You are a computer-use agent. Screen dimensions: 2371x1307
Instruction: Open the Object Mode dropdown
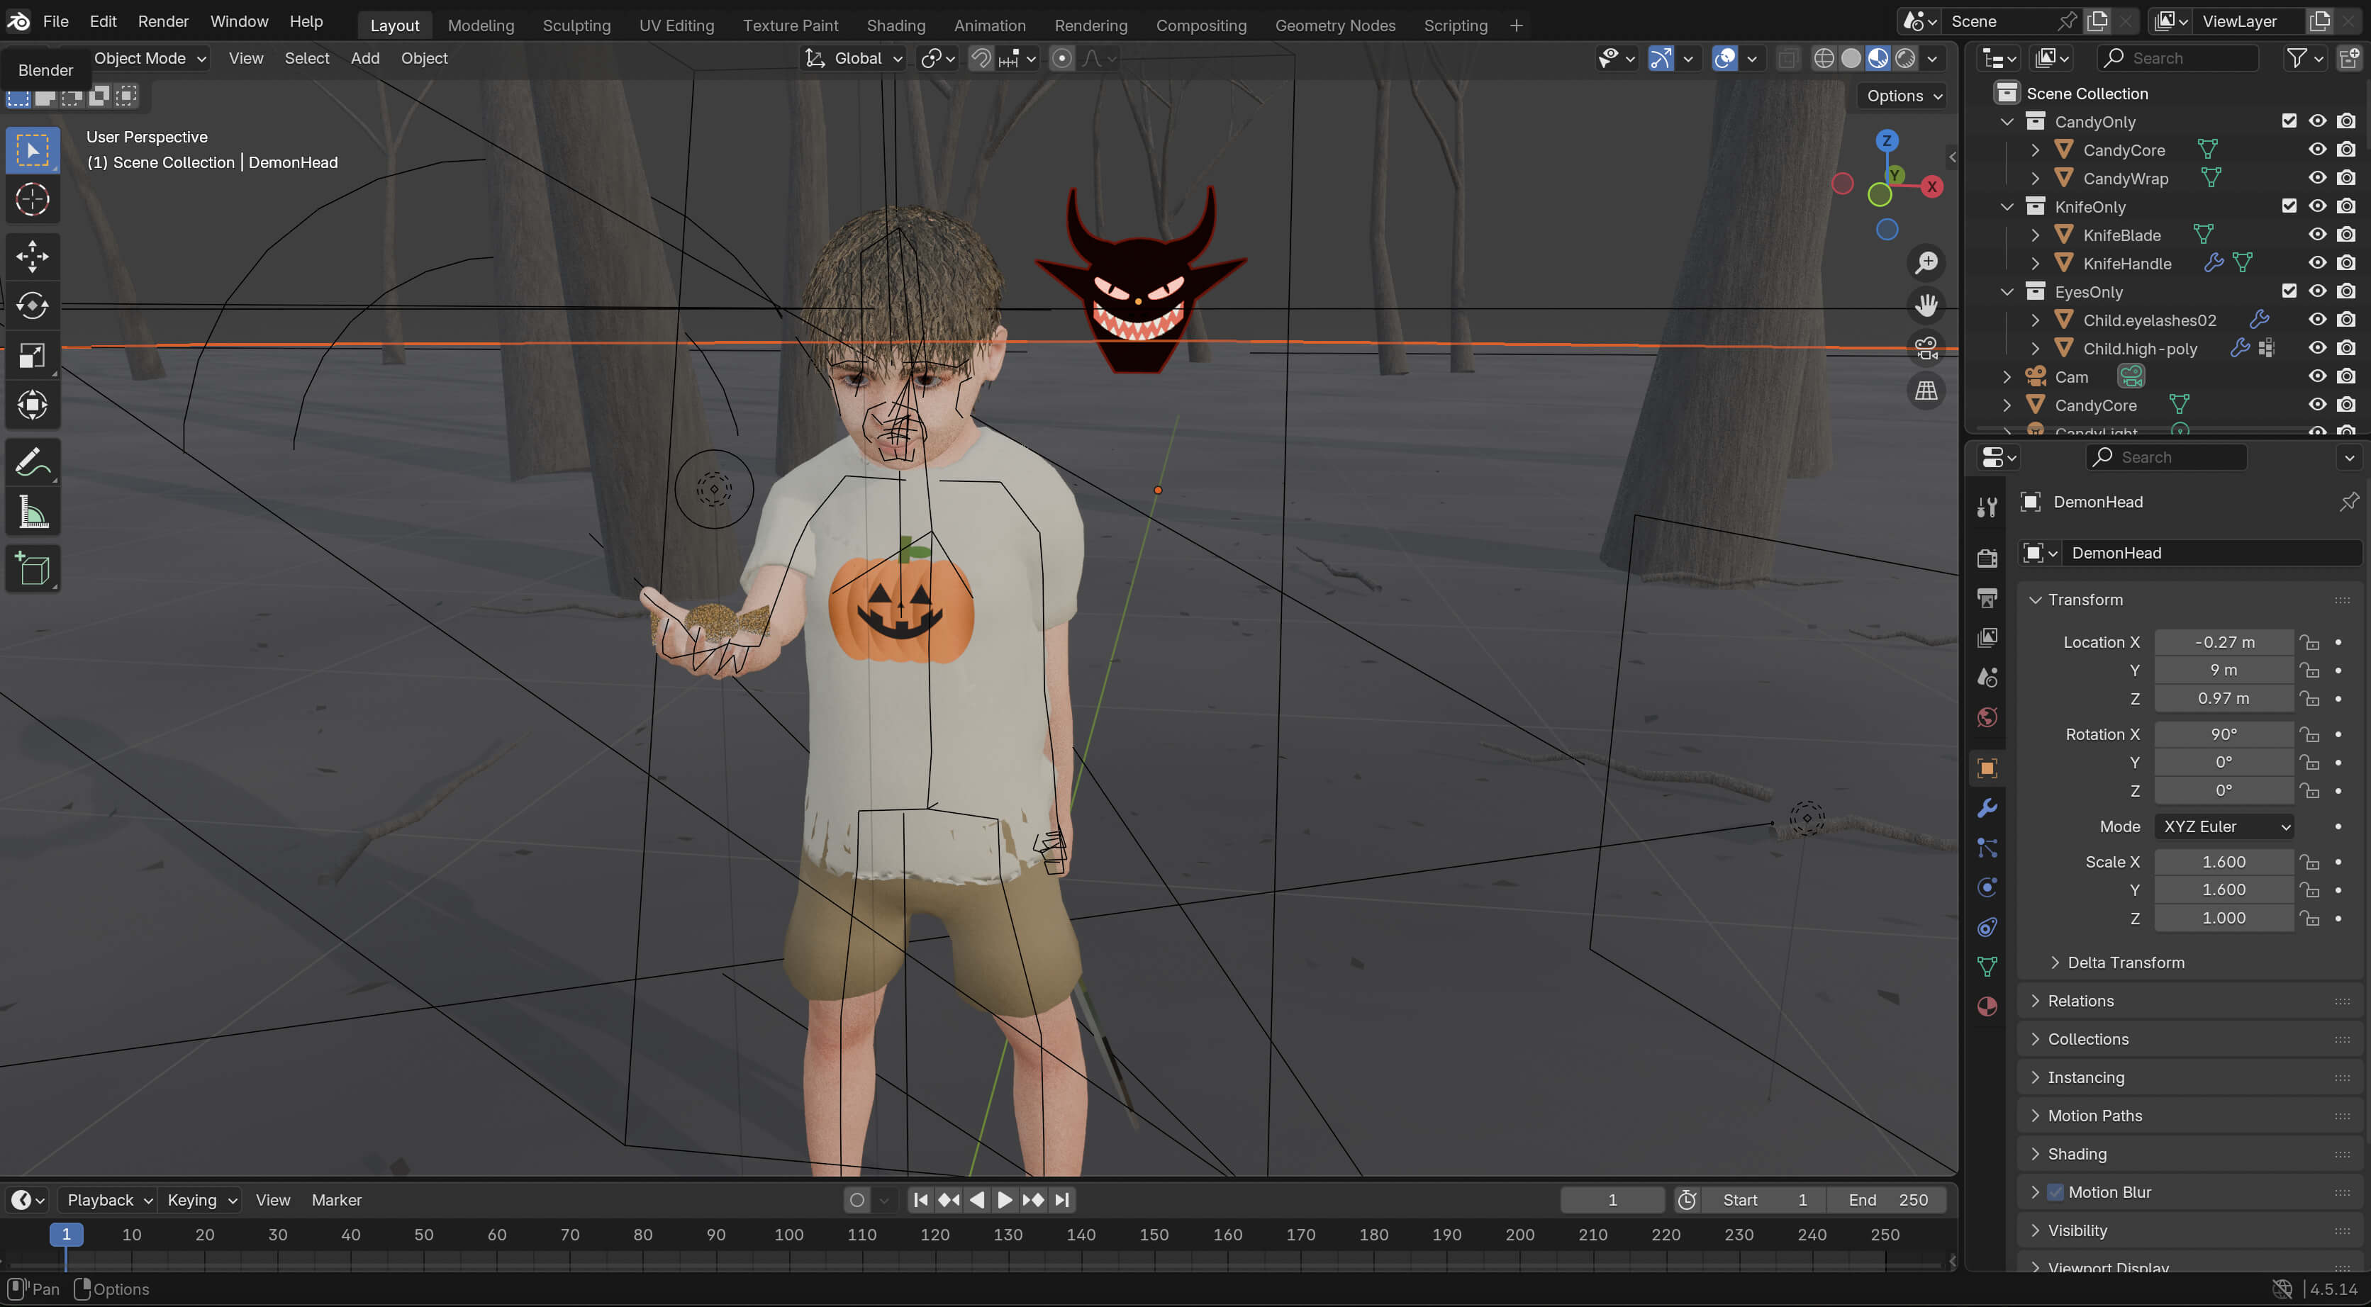(x=149, y=58)
